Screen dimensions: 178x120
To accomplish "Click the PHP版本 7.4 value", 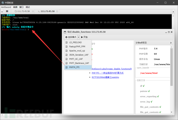I will 156,49.
